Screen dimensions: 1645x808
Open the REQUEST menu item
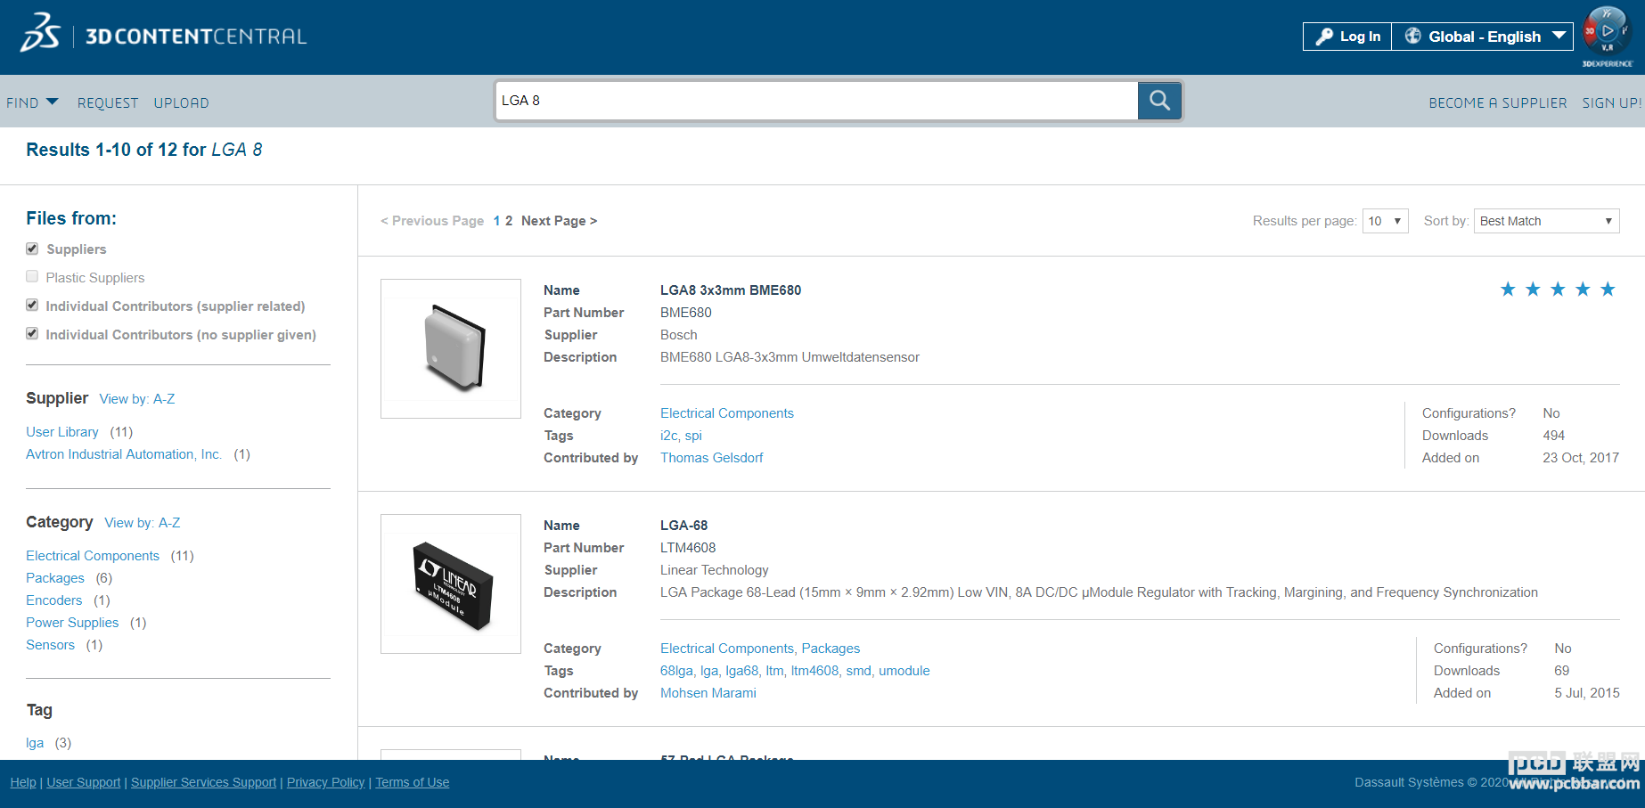108,102
